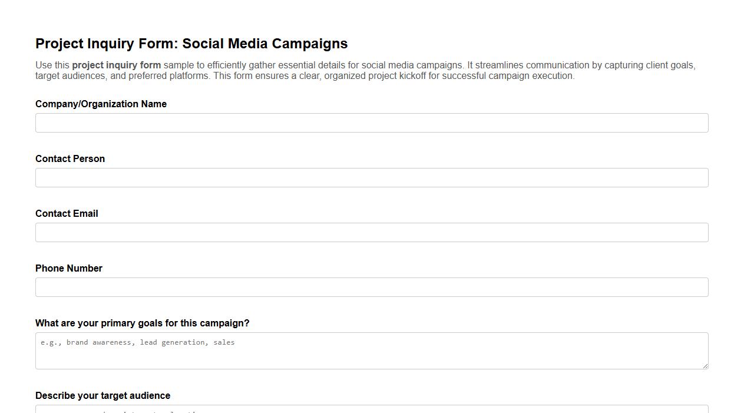Viewport: 744px width, 413px height.
Task: Click the resize handle of the goals textarea
Action: pyautogui.click(x=705, y=366)
